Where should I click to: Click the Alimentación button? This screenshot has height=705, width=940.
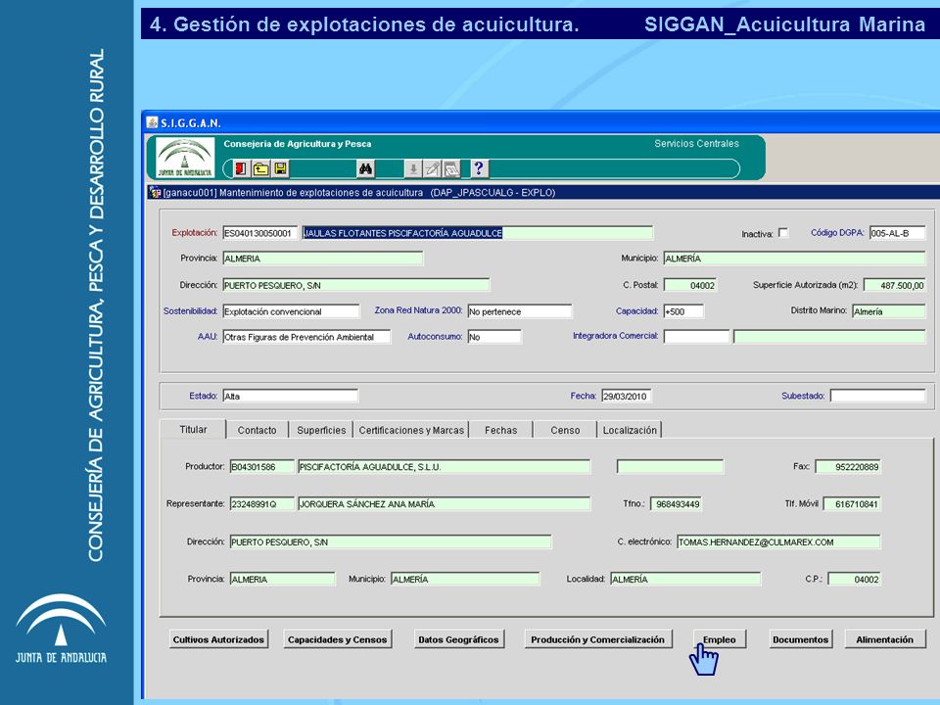pos(885,639)
